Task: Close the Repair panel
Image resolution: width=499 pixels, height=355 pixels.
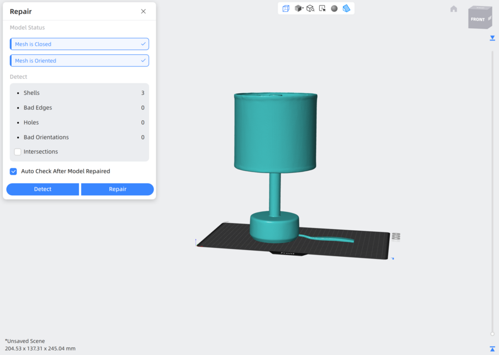Action: click(x=144, y=12)
